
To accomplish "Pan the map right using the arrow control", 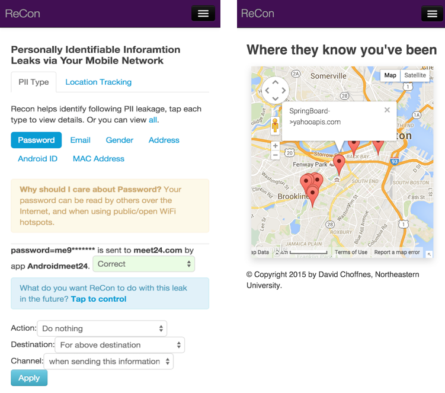I will click(284, 91).
